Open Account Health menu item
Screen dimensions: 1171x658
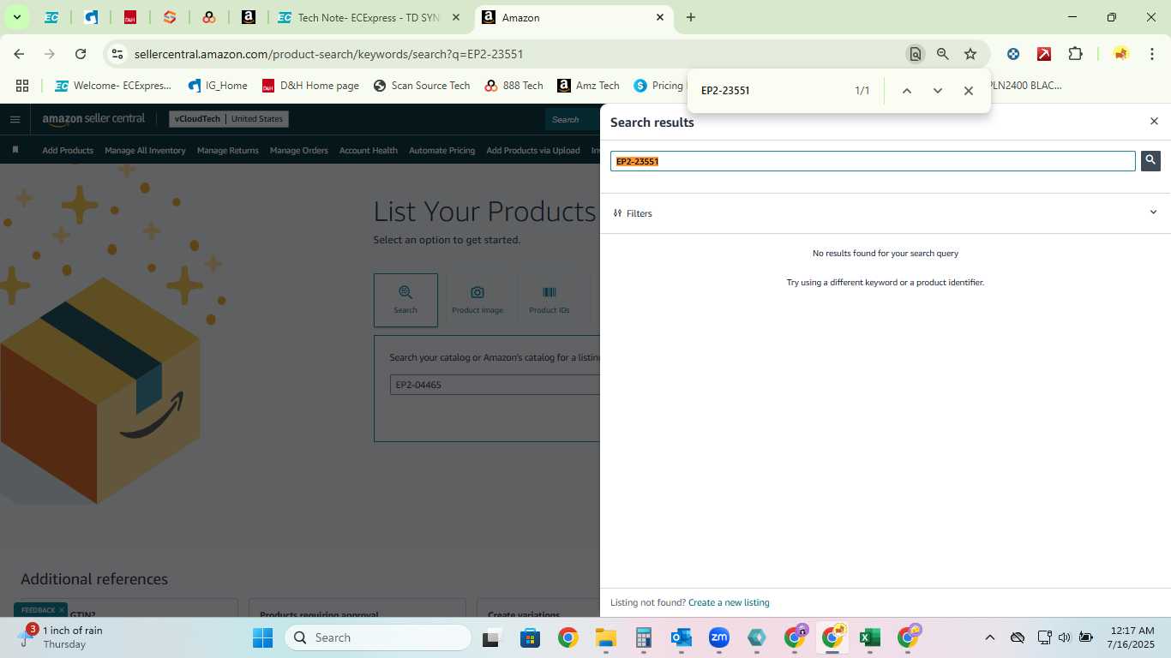click(368, 150)
